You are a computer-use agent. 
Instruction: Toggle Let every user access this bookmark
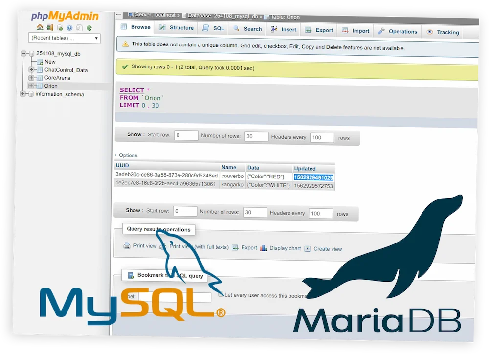pos(221,294)
